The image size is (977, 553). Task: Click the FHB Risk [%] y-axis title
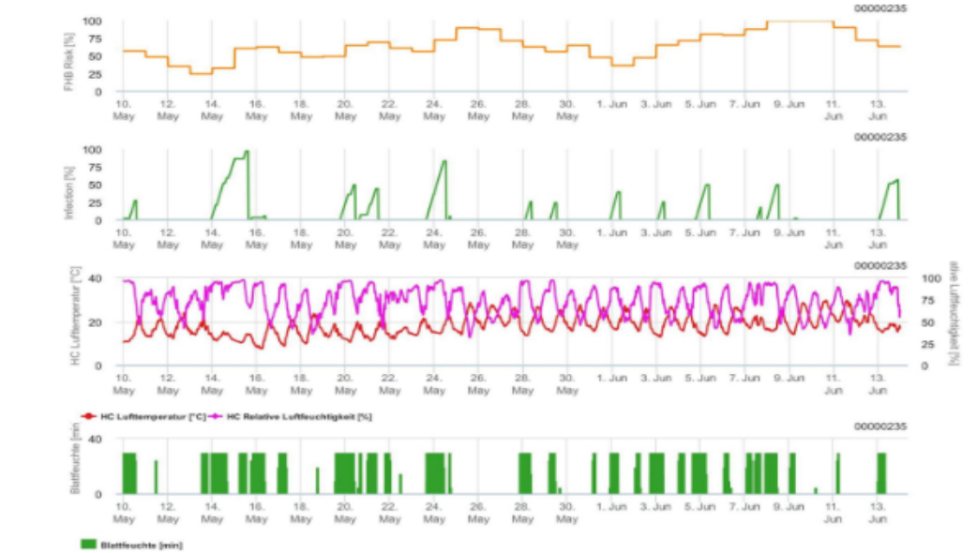point(96,56)
